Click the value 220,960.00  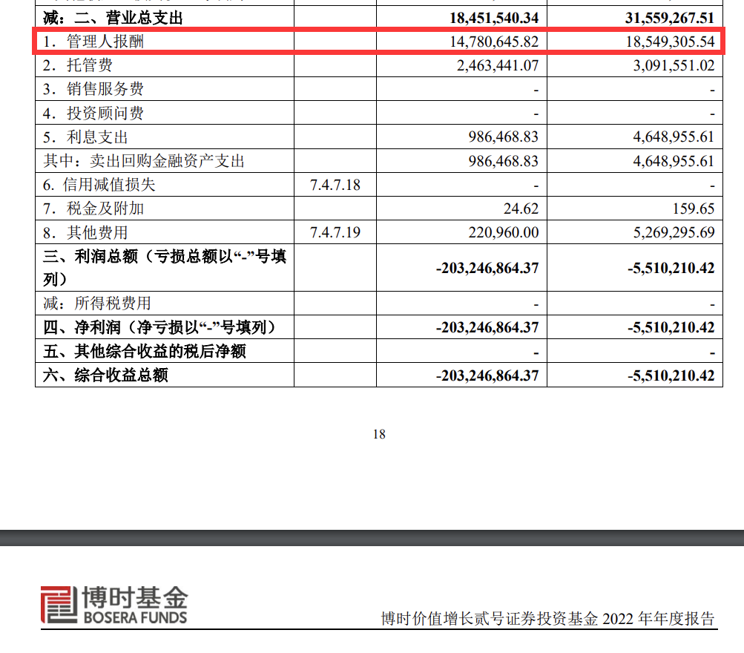click(504, 232)
